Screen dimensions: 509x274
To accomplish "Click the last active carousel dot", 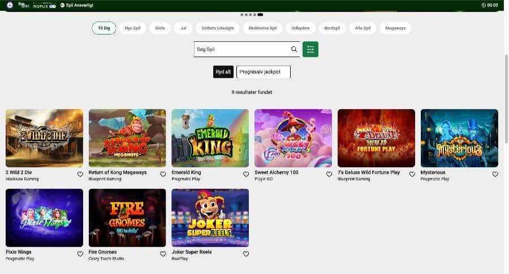I will (x=260, y=15).
